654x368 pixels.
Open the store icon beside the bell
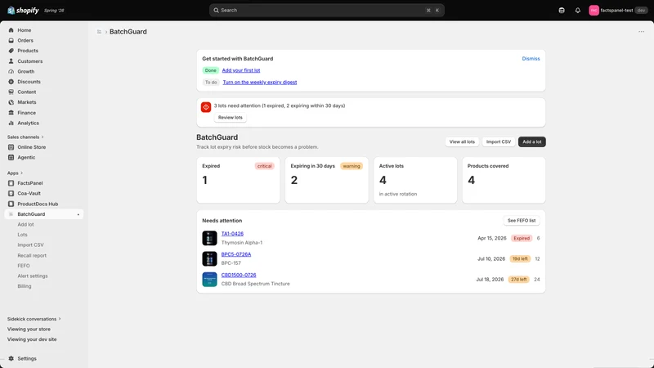click(562, 11)
